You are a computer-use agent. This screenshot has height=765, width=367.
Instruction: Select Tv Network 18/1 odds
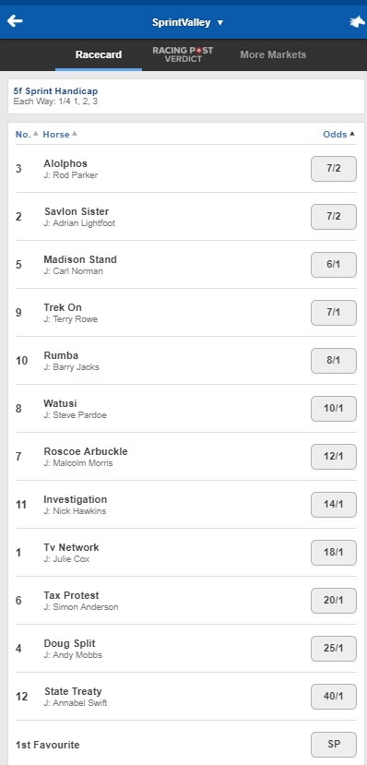click(x=334, y=552)
